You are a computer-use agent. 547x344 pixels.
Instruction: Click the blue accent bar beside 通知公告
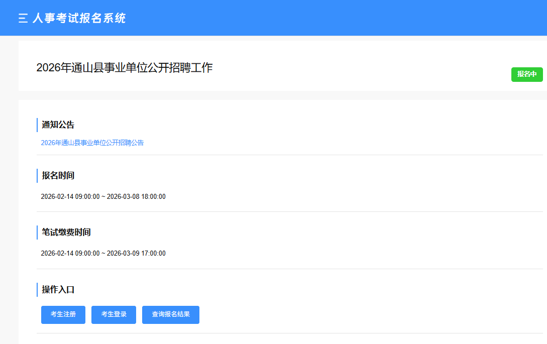(37, 125)
